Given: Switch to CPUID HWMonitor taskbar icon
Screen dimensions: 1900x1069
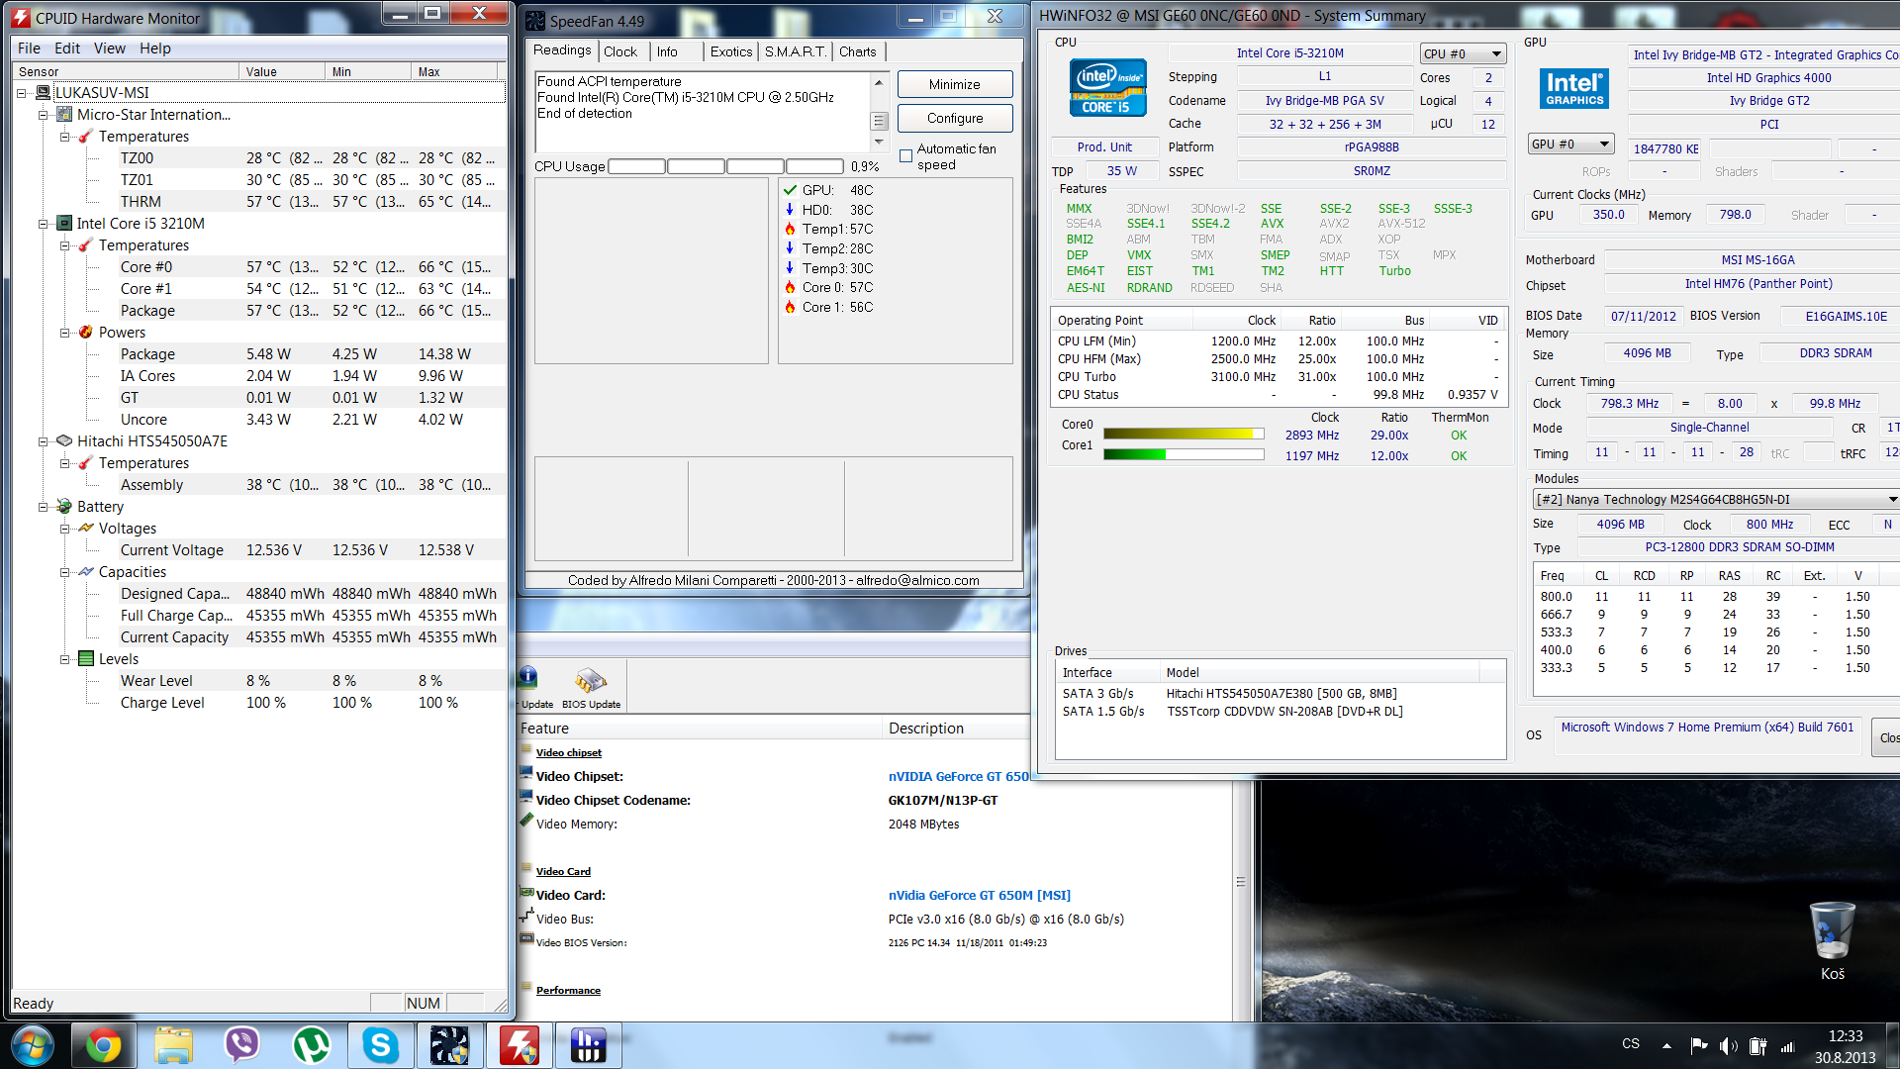Looking at the screenshot, I should coord(520,1045).
